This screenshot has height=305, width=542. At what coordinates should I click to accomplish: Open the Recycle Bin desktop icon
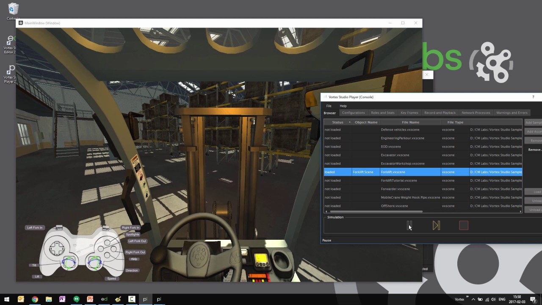click(x=13, y=11)
